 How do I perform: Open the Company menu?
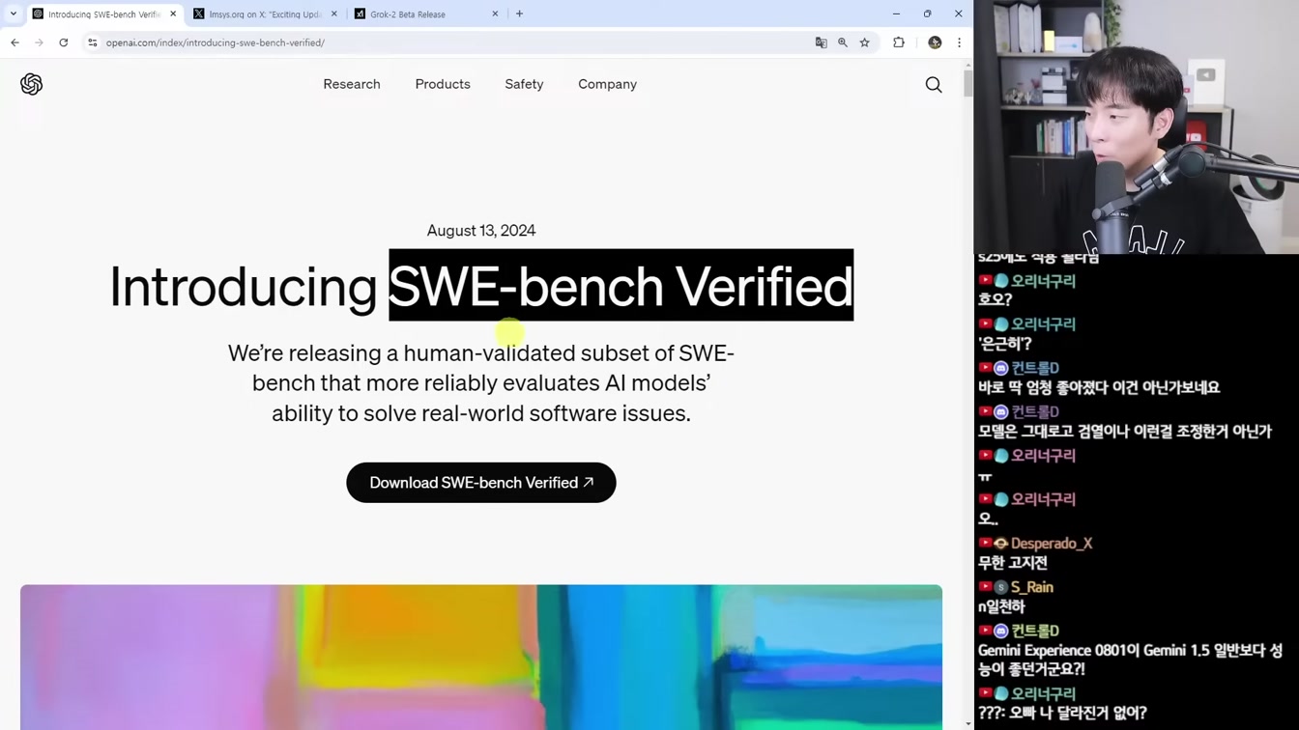pos(607,84)
